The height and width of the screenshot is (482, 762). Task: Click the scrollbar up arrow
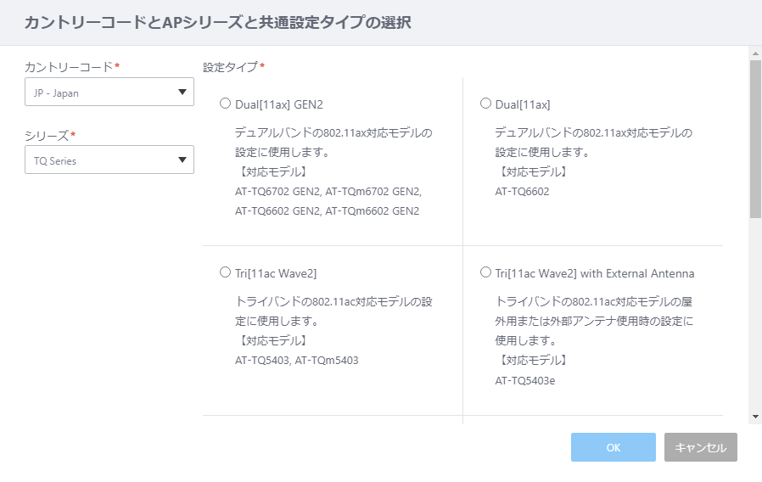[x=755, y=53]
